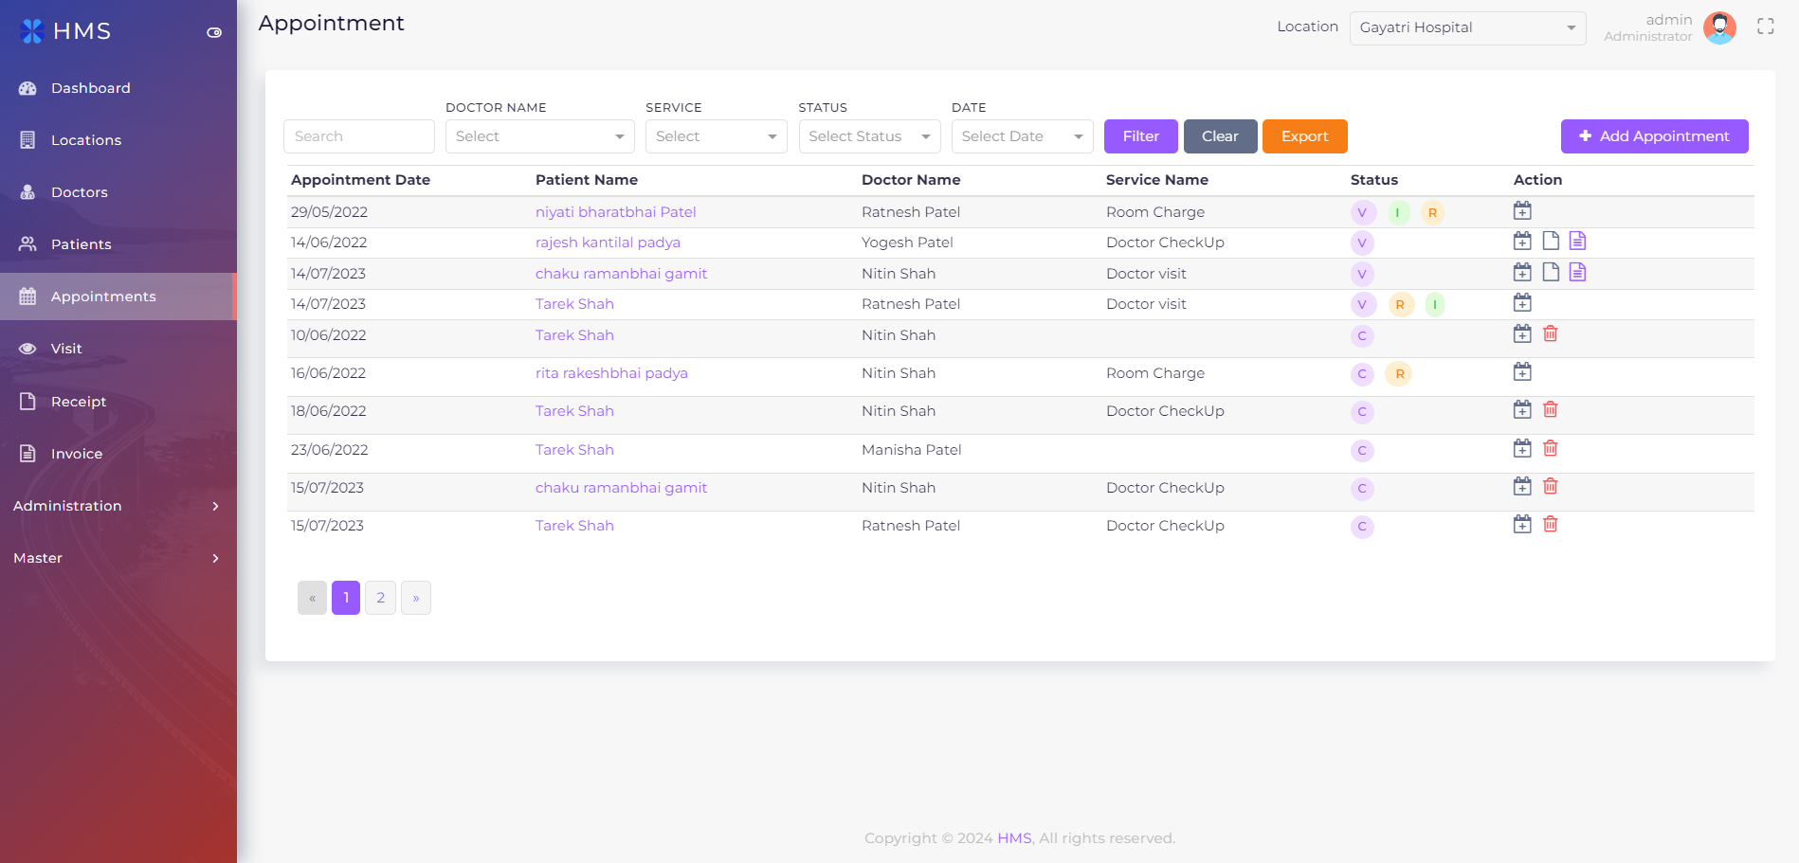Screen dimensions: 1799x863
Task: Open the Dashboard from the sidebar
Action: tap(91, 87)
